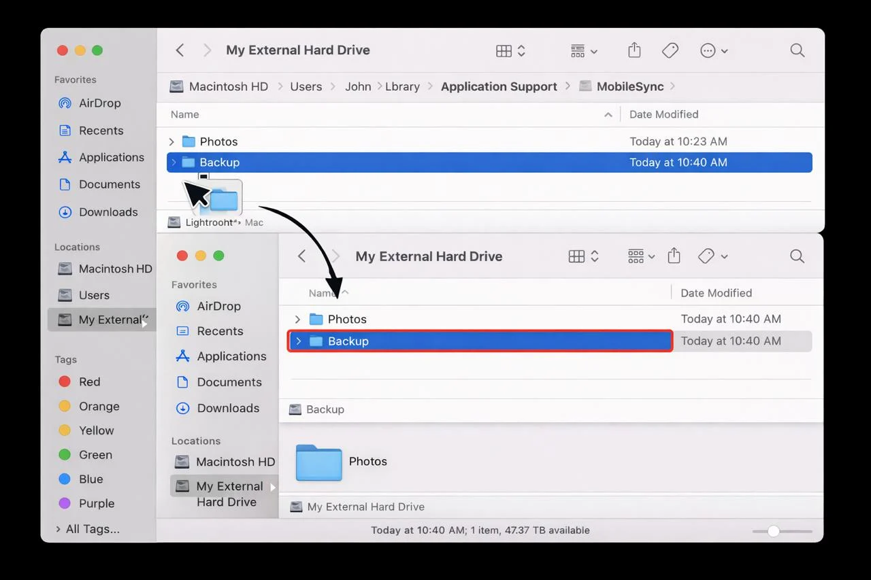Image resolution: width=871 pixels, height=580 pixels.
Task: Click Application Support in the path bar
Action: [x=499, y=86]
